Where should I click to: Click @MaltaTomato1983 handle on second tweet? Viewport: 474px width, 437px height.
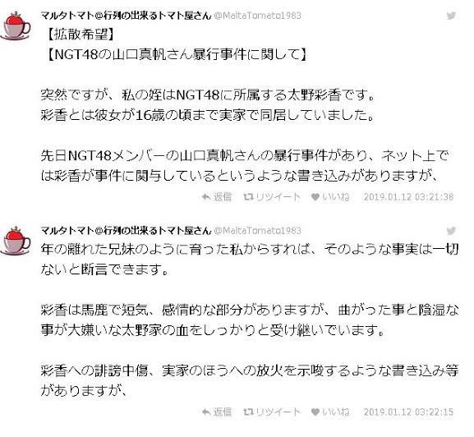coord(258,231)
